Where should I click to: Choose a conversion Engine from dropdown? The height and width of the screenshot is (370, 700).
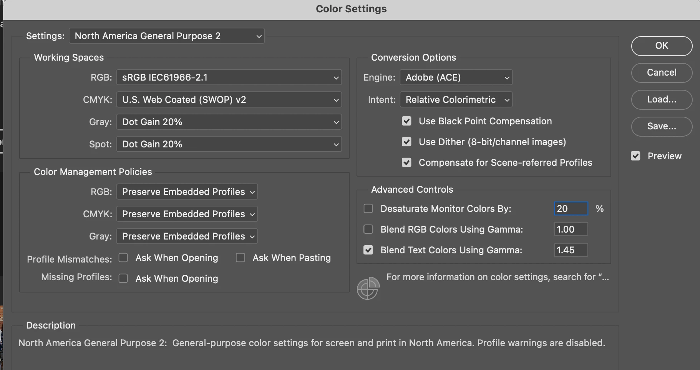click(456, 77)
